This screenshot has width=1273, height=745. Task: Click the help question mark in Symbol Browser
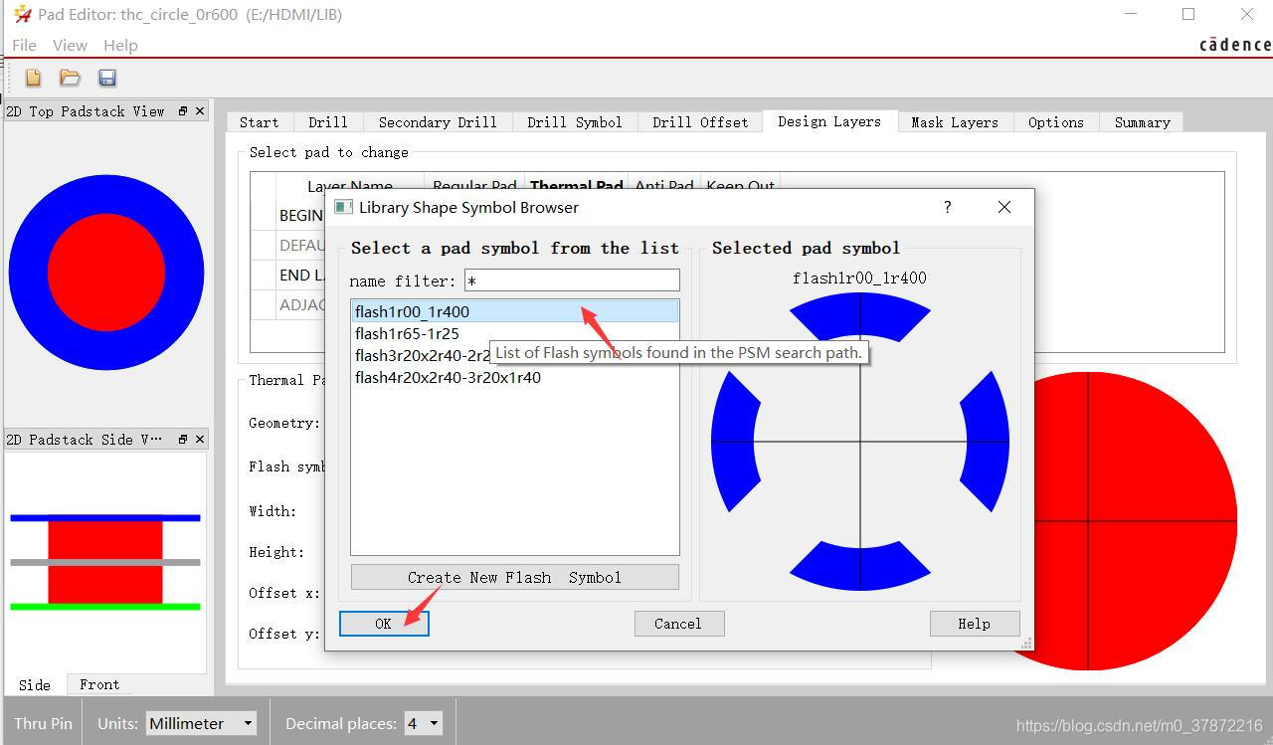coord(947,207)
